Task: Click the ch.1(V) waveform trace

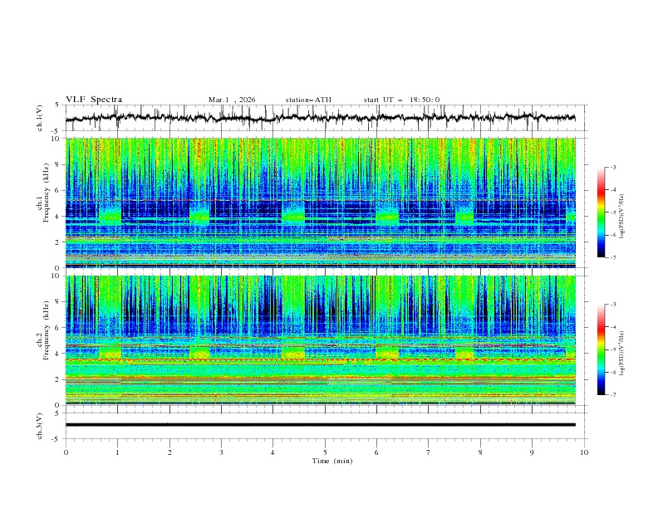Action: (320, 118)
